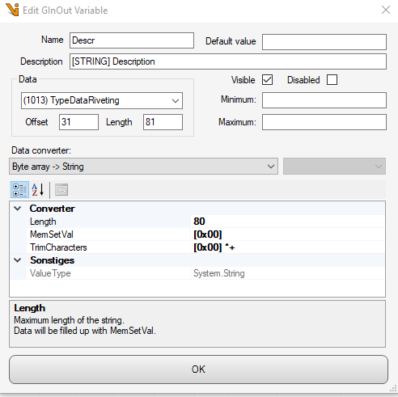Screen dimensions: 398x397
Task: Open the Byte array -> String converter dropdown
Action: point(143,167)
